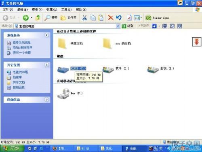Select the 软件 (D:) drive
The width and height of the screenshot is (202, 152).
point(116,69)
